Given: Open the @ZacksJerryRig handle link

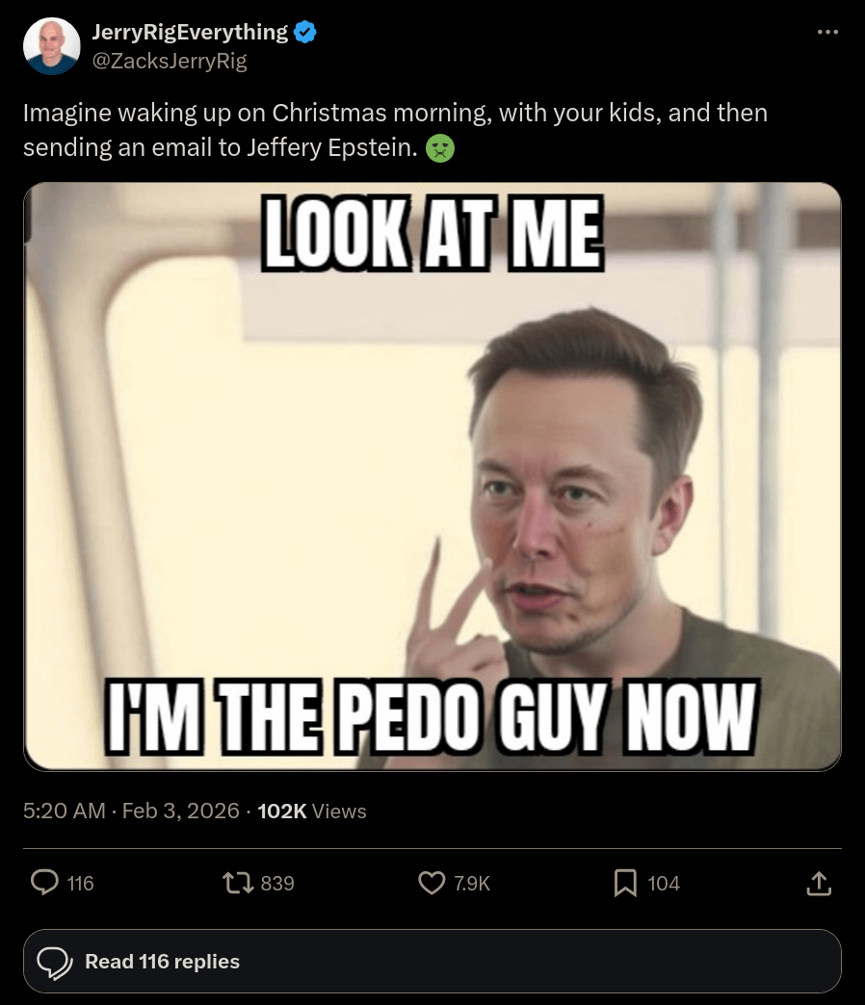Looking at the screenshot, I should (170, 61).
